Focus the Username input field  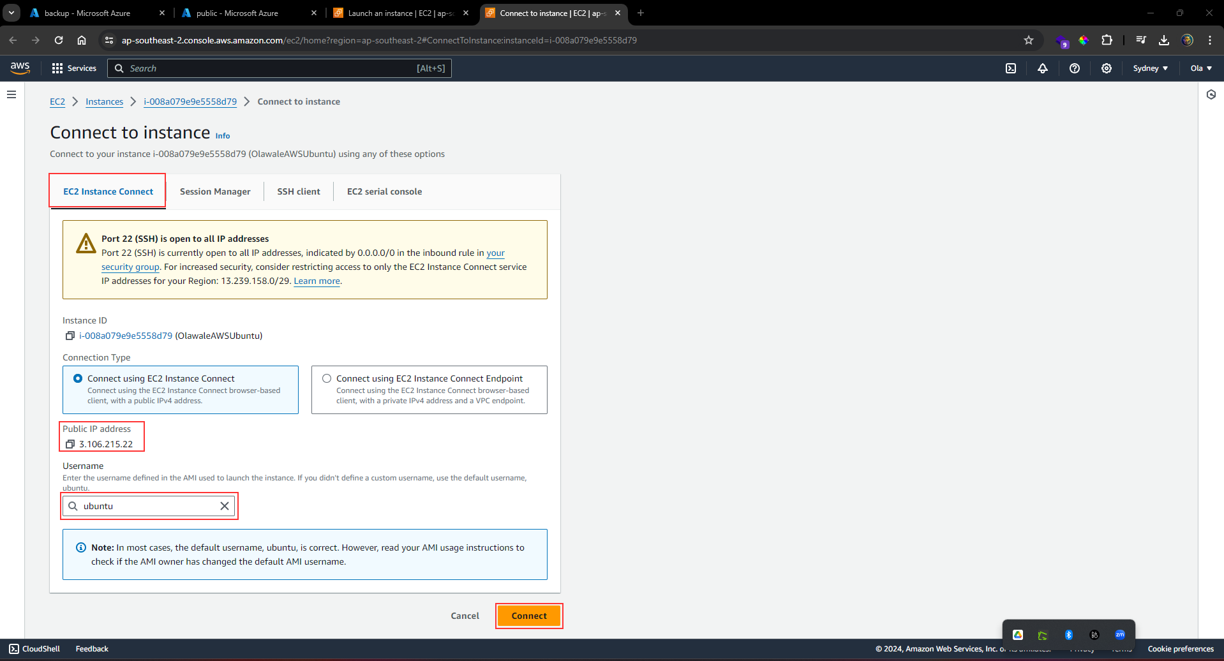149,506
